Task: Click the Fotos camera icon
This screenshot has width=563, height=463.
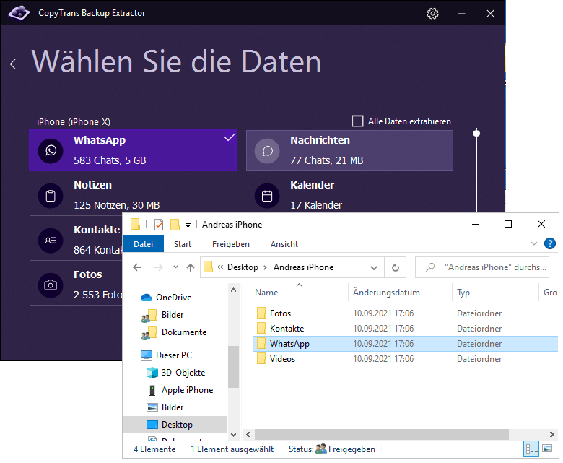Action: 51,285
